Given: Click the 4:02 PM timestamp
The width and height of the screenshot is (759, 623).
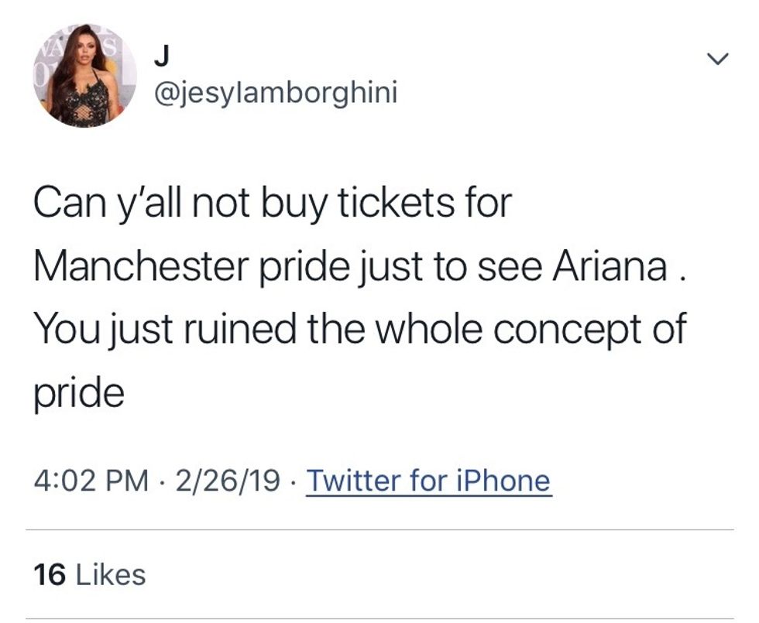Looking at the screenshot, I should (91, 481).
